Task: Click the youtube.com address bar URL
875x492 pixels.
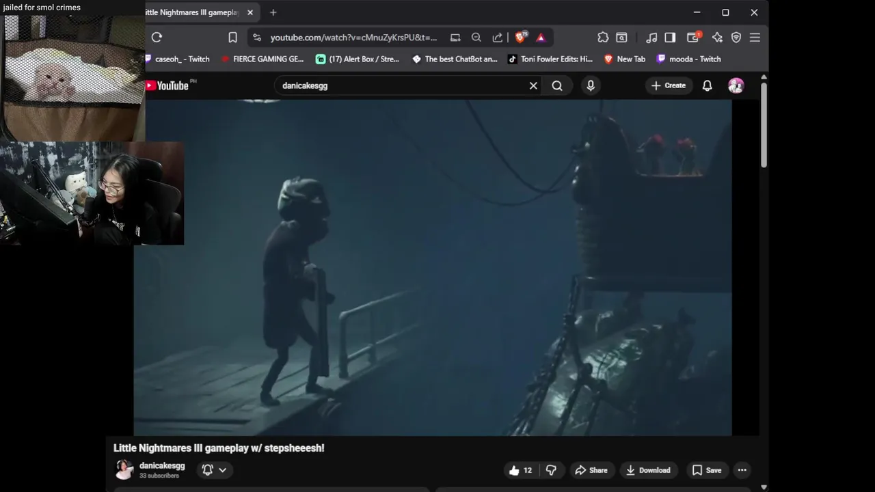Action: point(353,38)
